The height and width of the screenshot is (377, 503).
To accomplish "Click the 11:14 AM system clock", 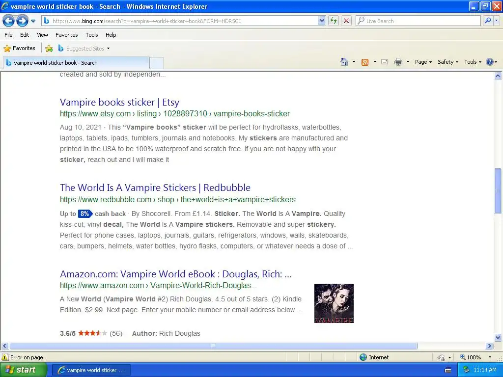I will [x=485, y=370].
